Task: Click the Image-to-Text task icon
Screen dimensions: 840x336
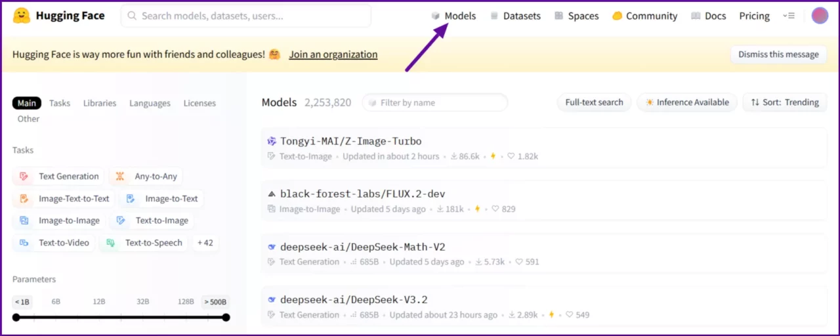Action: tap(131, 199)
